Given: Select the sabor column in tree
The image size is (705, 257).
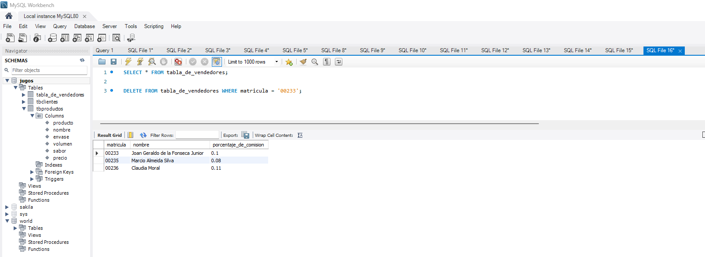Looking at the screenshot, I should point(60,151).
